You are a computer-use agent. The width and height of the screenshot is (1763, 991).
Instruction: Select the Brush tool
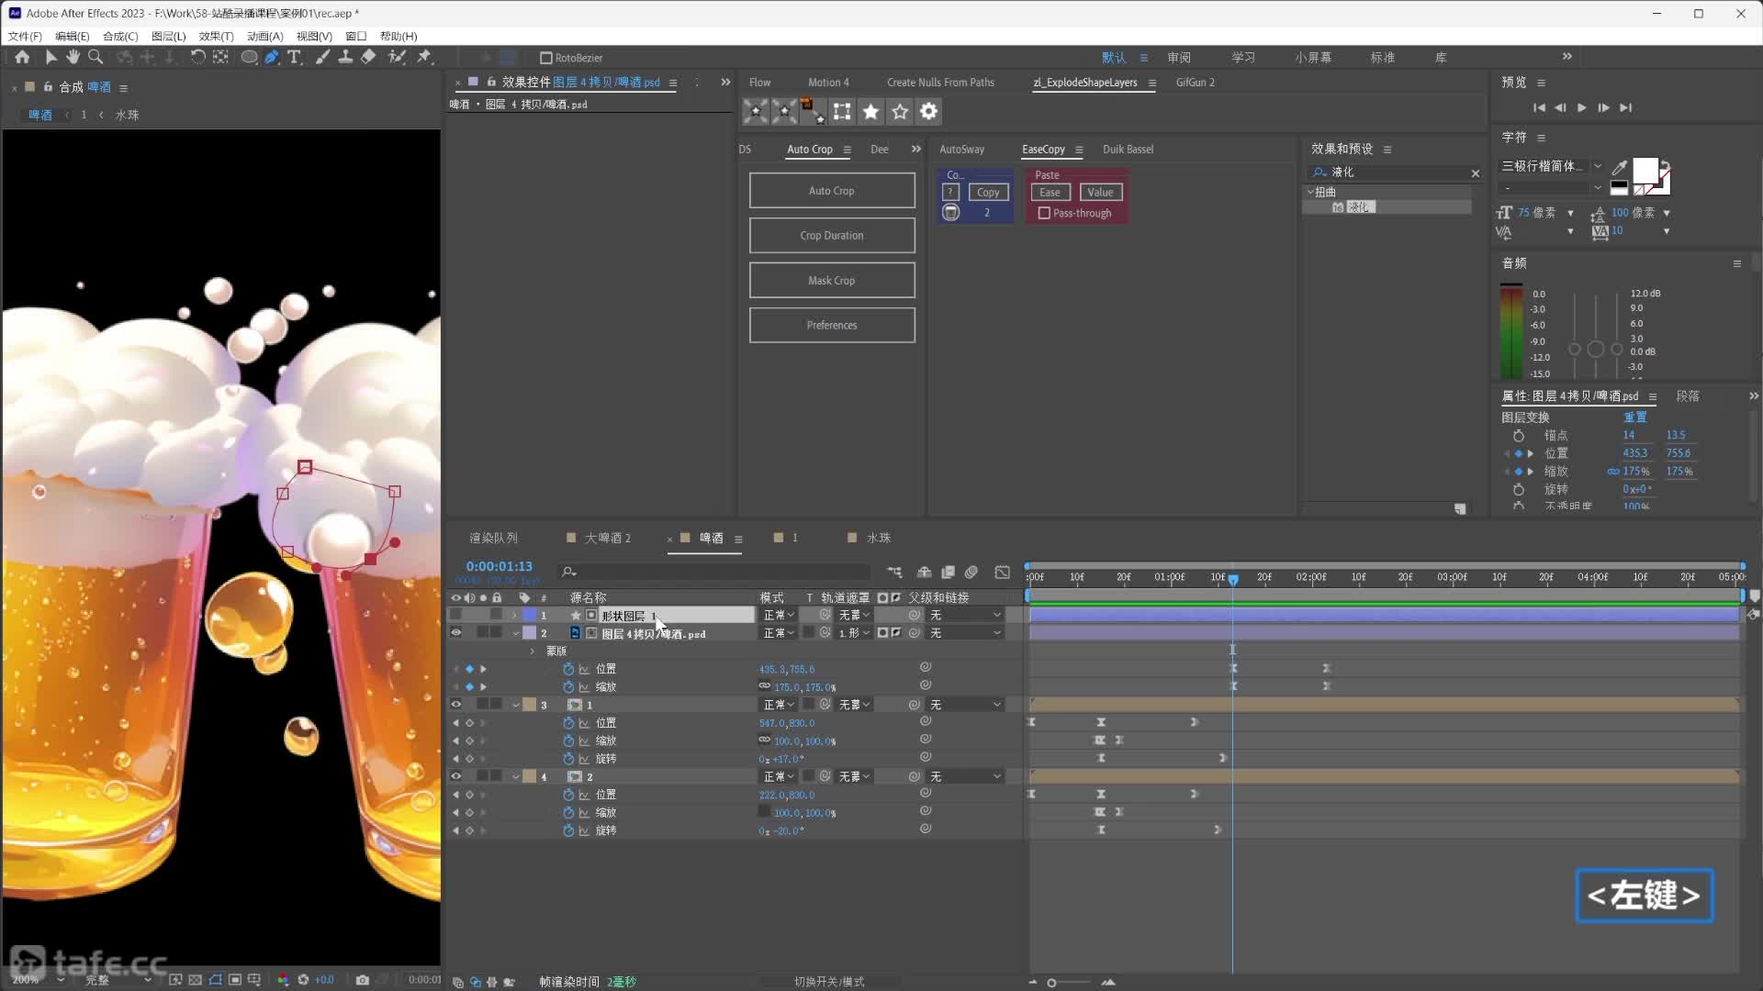pyautogui.click(x=322, y=57)
